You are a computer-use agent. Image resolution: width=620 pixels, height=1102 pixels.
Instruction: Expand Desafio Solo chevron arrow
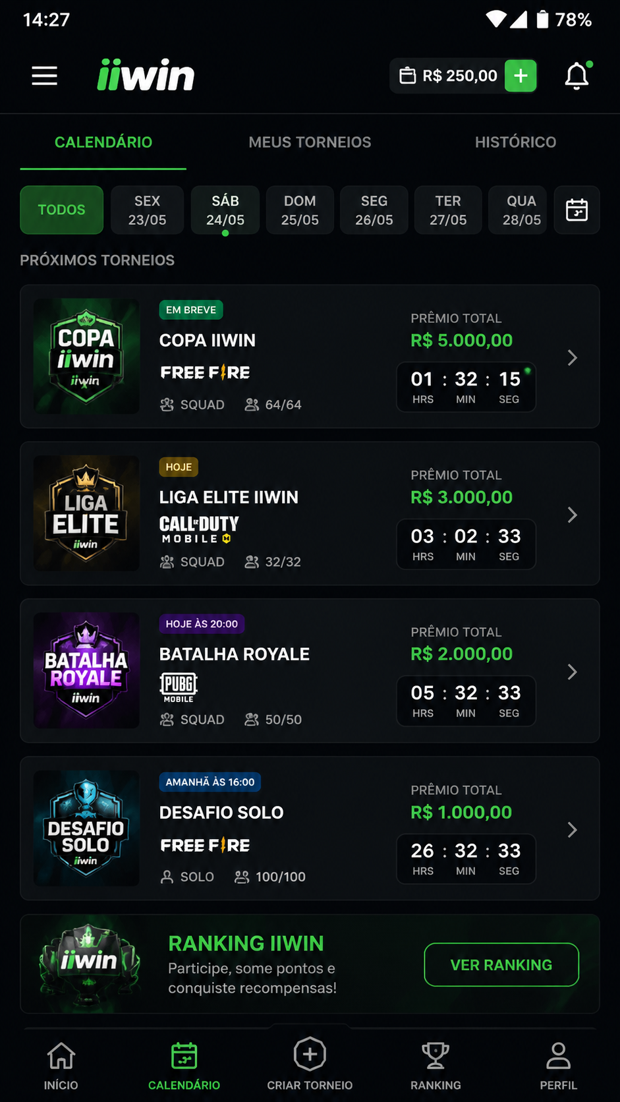tap(572, 830)
